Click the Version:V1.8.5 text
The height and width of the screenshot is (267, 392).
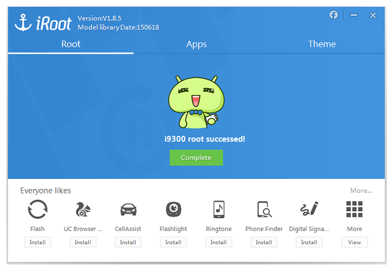pyautogui.click(x=99, y=18)
